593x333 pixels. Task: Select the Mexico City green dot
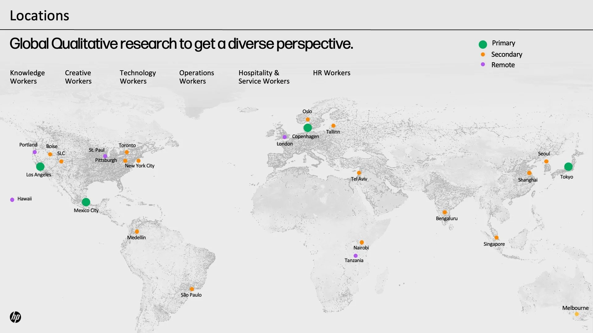pos(86,202)
